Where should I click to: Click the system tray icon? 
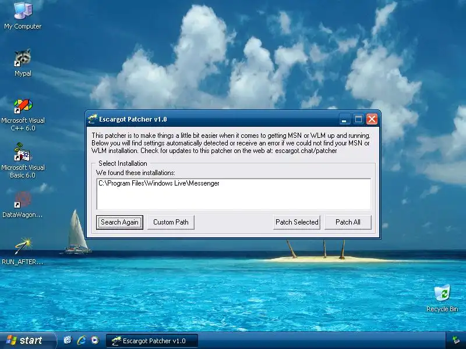456,340
